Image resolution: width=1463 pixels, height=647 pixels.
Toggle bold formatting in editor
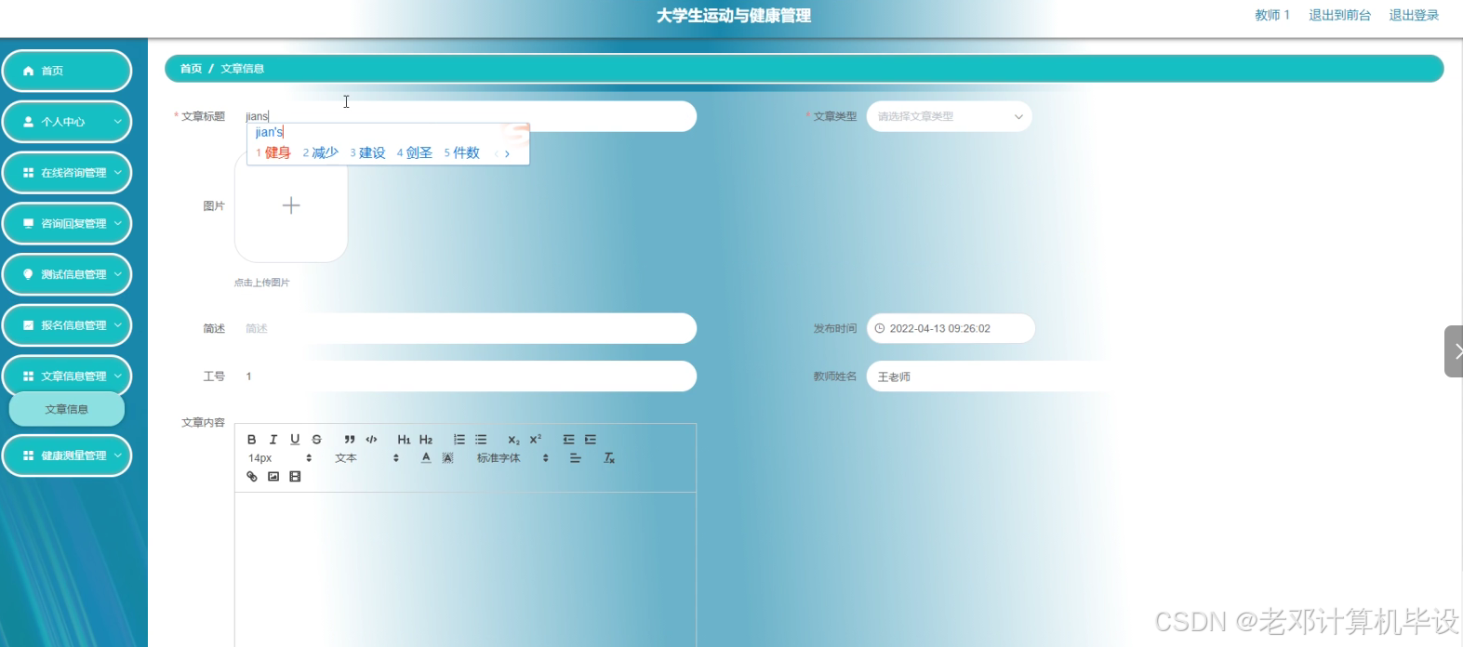(251, 440)
